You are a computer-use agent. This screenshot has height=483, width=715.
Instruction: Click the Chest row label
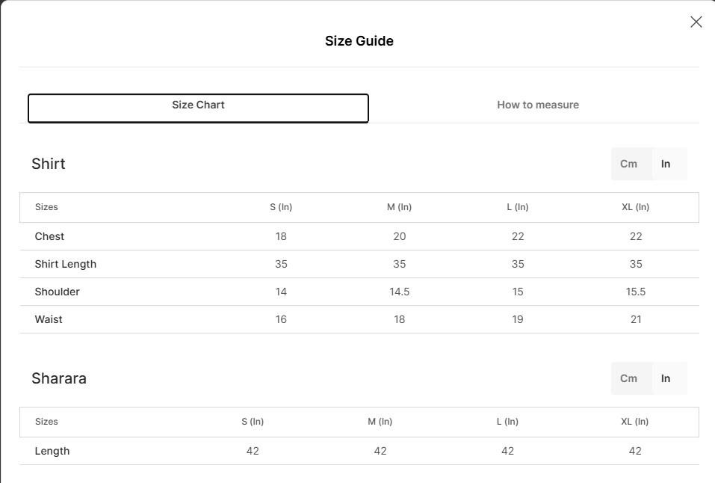49,236
